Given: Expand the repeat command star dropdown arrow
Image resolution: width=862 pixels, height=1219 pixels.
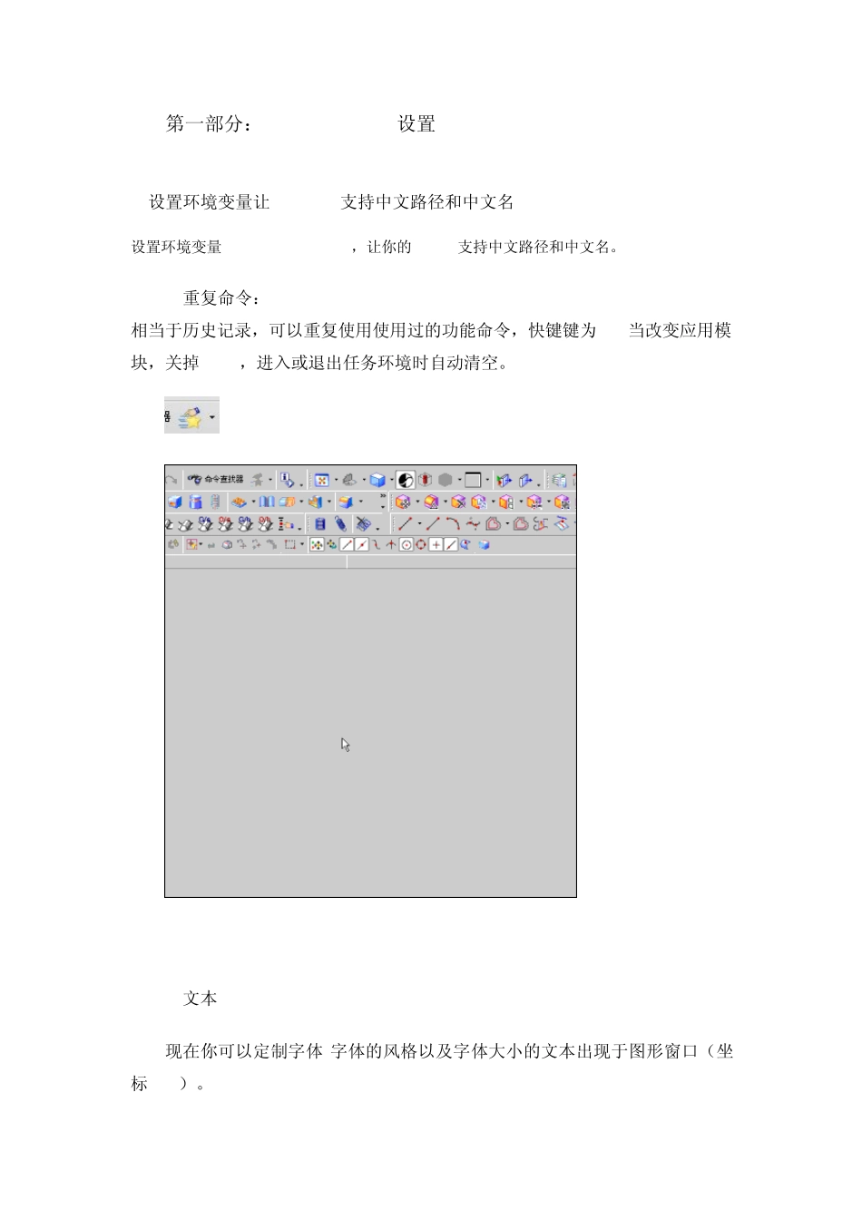Looking at the screenshot, I should (x=212, y=417).
